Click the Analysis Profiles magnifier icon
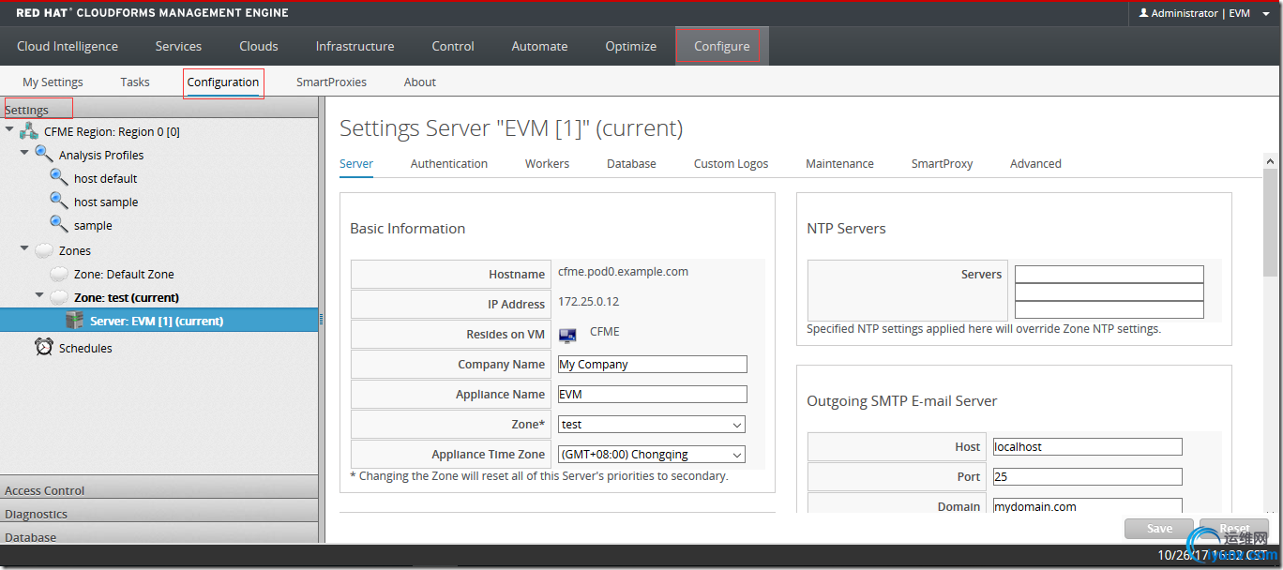1283x570 pixels. click(44, 154)
